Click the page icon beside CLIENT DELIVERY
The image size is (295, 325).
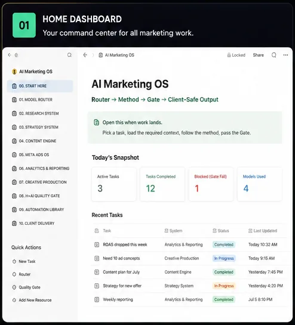coord(14,223)
